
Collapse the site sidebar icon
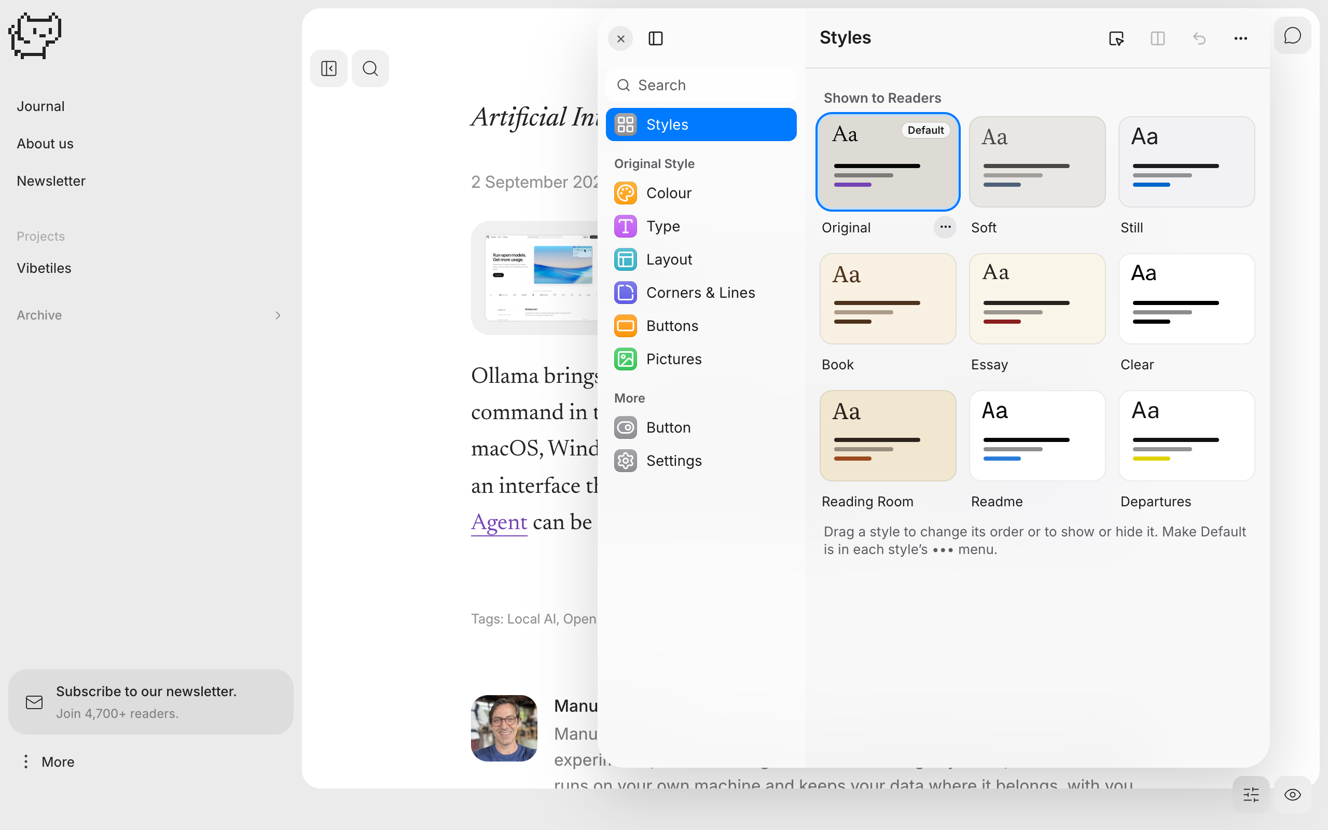[329, 68]
